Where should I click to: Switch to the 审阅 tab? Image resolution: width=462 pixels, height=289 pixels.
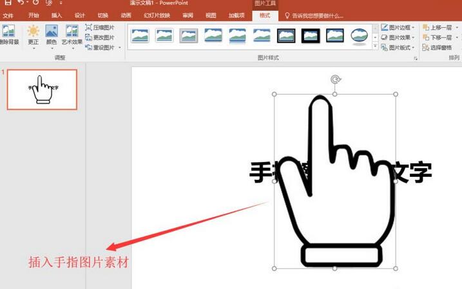pyautogui.click(x=188, y=15)
